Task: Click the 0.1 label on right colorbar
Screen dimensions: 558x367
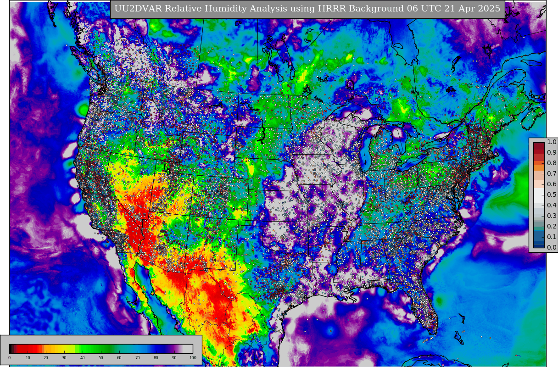Action: click(x=552, y=237)
